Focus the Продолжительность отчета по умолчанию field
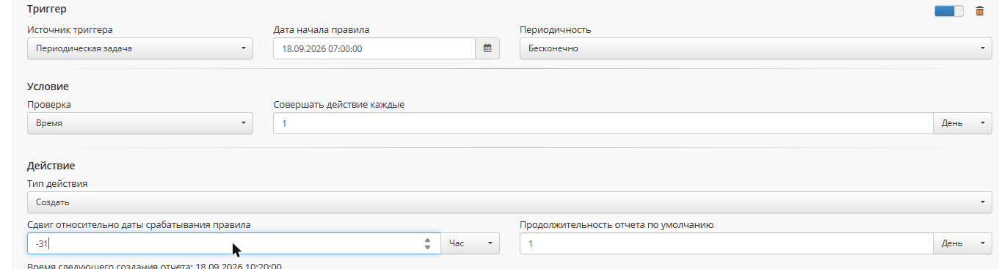The height and width of the screenshot is (269, 999). pyautogui.click(x=726, y=243)
